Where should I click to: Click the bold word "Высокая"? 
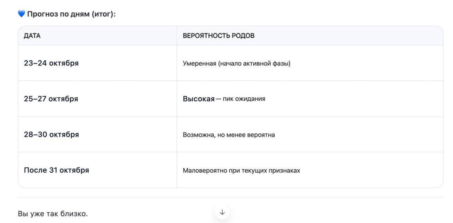[x=198, y=99]
